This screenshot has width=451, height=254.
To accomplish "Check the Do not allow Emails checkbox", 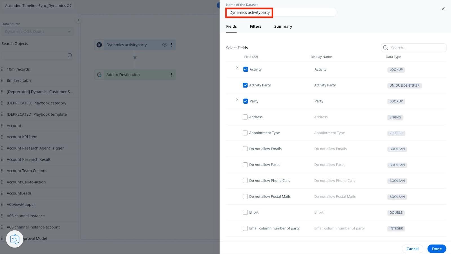I will 245,149.
